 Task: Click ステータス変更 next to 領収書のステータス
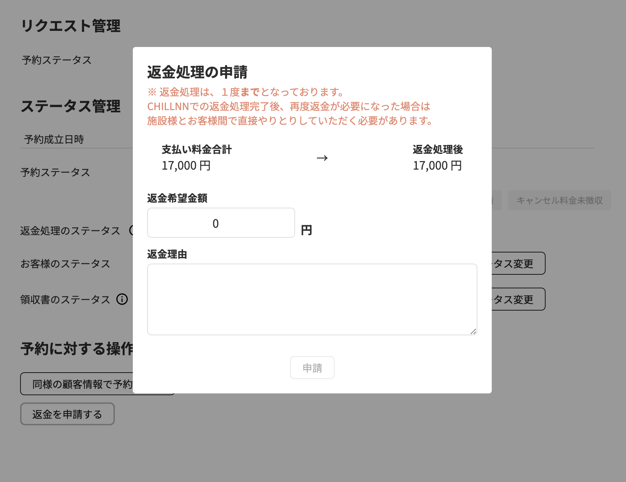point(514,299)
